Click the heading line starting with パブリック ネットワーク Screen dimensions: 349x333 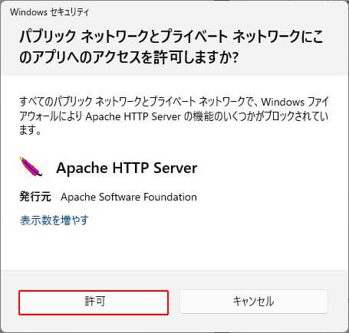tap(171, 36)
